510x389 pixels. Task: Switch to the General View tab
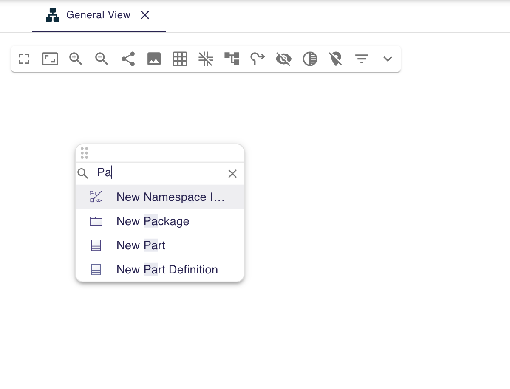[x=99, y=15]
